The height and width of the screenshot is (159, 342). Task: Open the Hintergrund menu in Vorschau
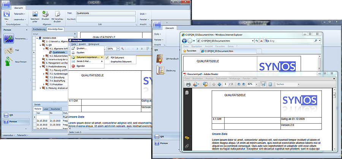pyautogui.click(x=94, y=44)
